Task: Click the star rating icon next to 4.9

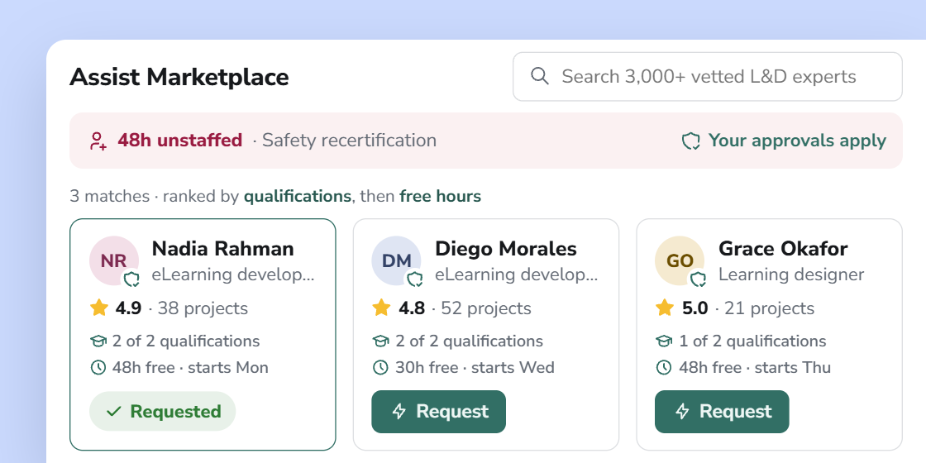Action: click(98, 308)
